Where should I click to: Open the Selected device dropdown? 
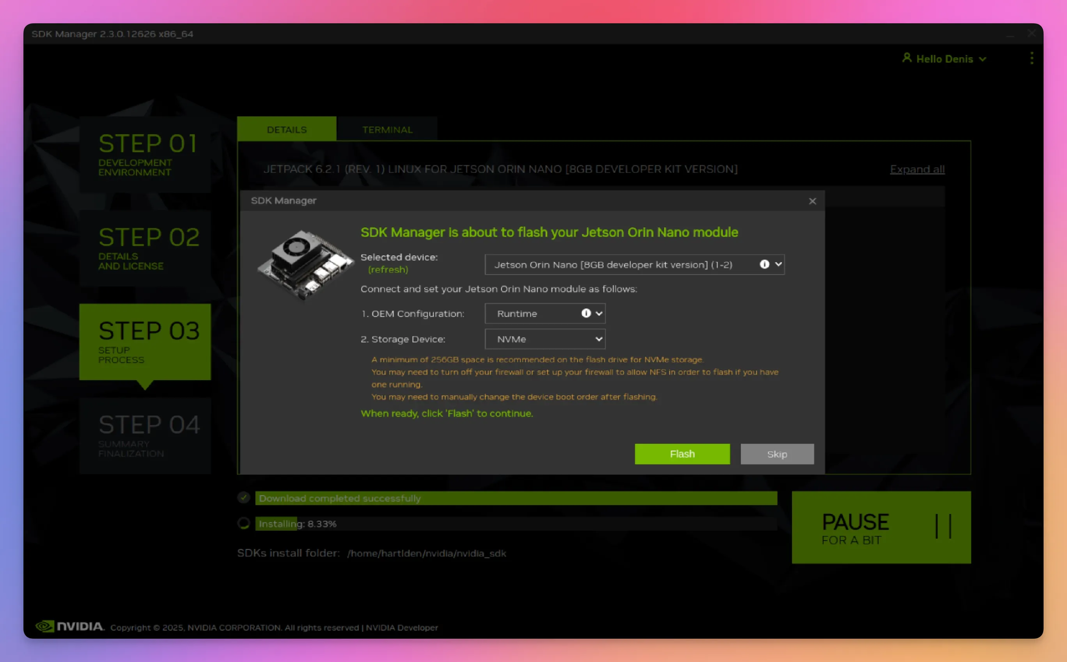[x=634, y=265]
